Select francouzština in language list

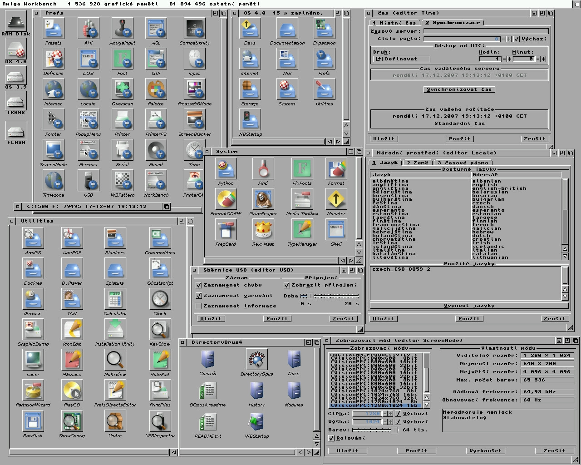click(x=396, y=225)
